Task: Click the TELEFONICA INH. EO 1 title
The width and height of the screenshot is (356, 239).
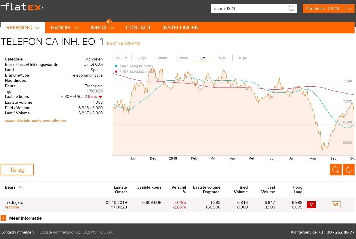Action: click(x=52, y=42)
